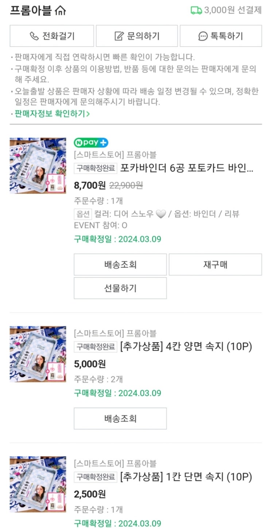Tap the pencil icon in 문의하기
Screen dimensions: 271x529
(119, 36)
